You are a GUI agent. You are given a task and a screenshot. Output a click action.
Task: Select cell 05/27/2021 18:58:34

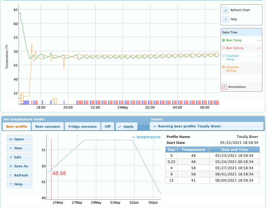click(234, 168)
